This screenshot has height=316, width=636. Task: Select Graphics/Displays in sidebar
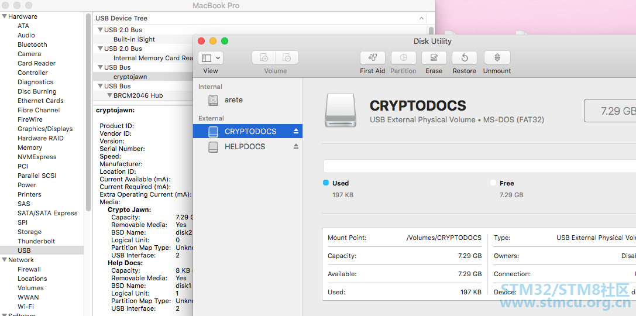(45, 129)
